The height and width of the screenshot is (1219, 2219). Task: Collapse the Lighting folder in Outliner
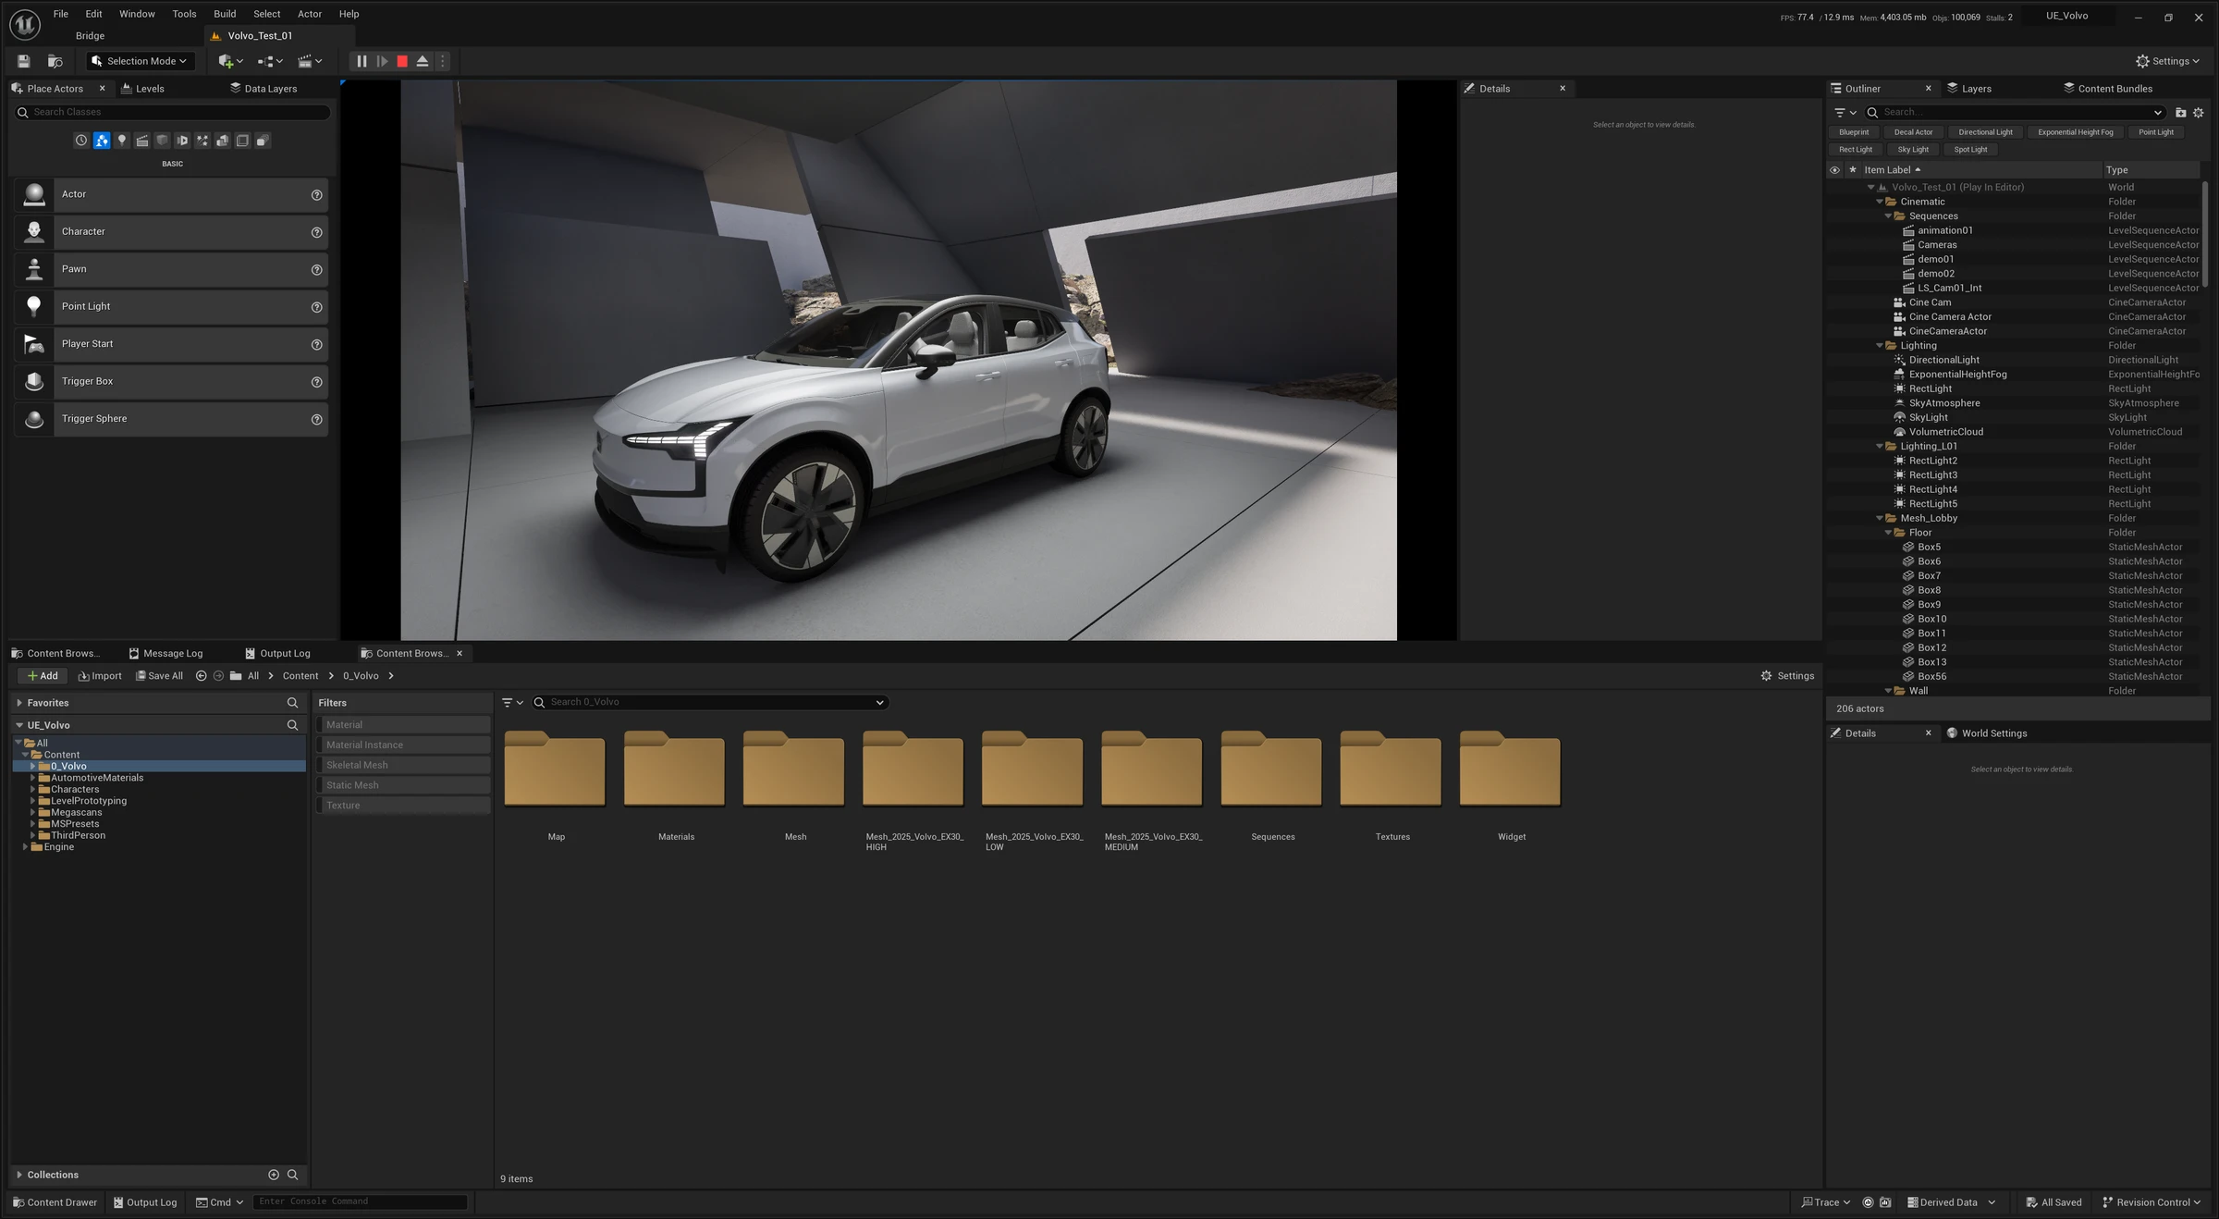(1880, 346)
